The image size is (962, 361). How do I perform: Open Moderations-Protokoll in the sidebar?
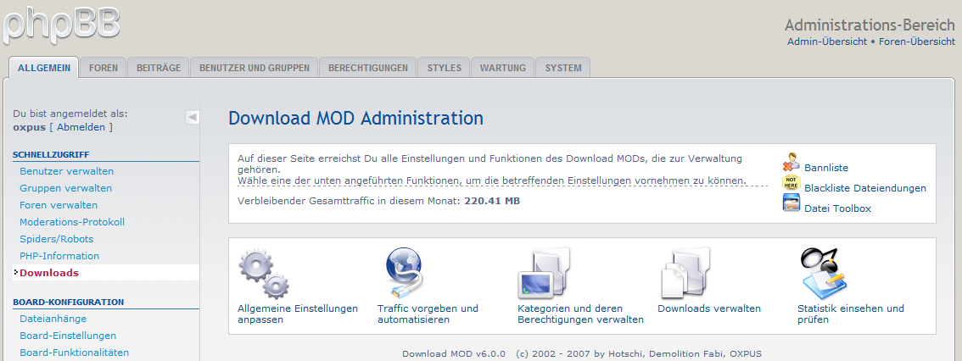(x=72, y=222)
